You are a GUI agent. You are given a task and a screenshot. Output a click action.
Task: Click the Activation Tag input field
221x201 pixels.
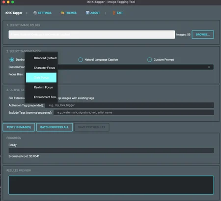coord(130,105)
